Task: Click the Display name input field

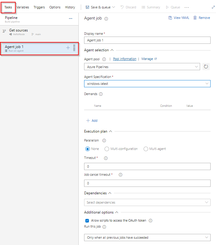Action: [x=147, y=40]
